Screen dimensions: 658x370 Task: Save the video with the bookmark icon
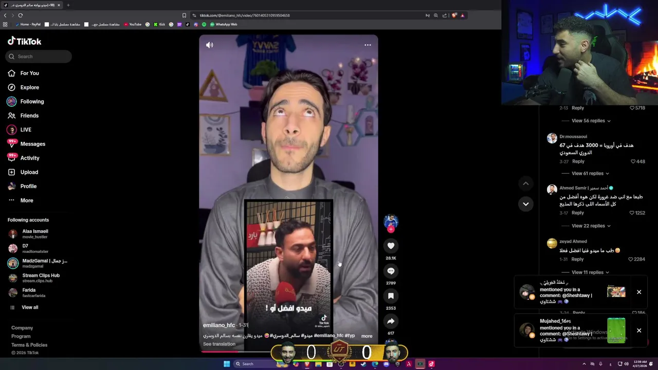(x=391, y=296)
